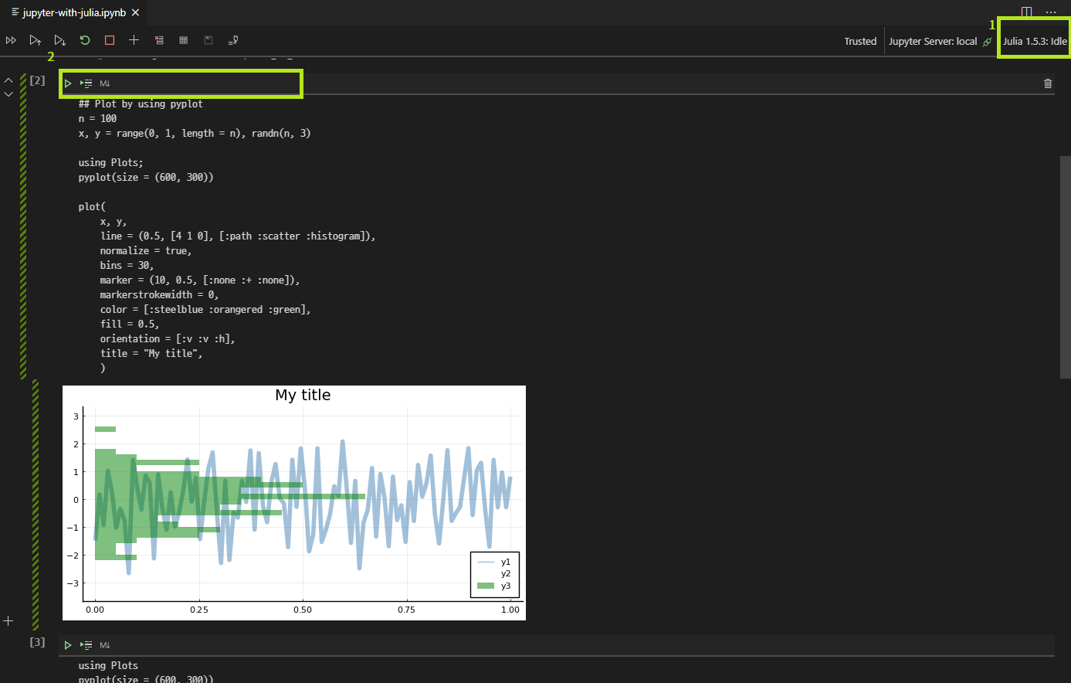Split the editor with the split icon

click(1026, 12)
